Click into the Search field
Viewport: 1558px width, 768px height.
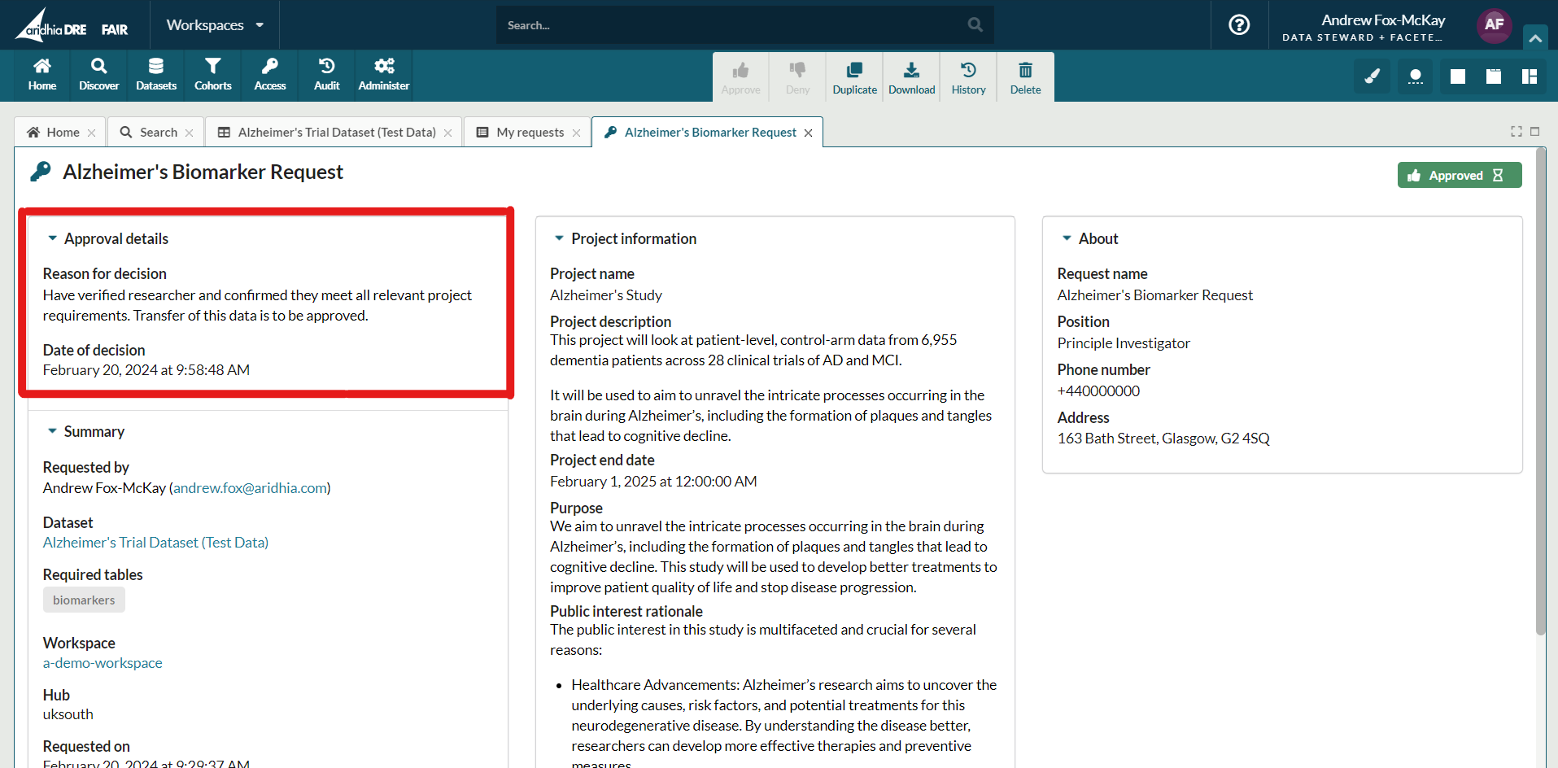(x=732, y=25)
